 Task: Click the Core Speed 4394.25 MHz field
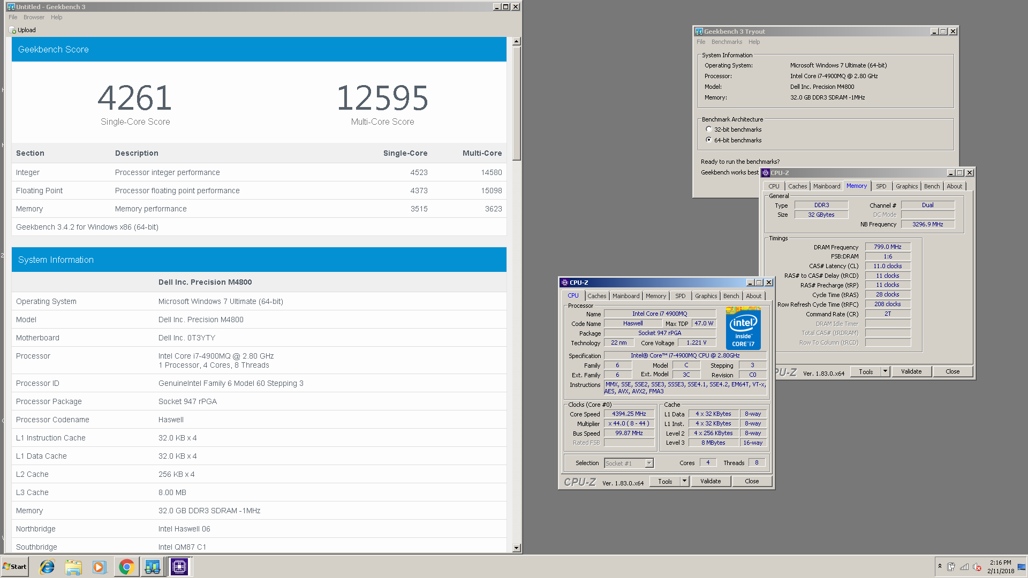(629, 414)
